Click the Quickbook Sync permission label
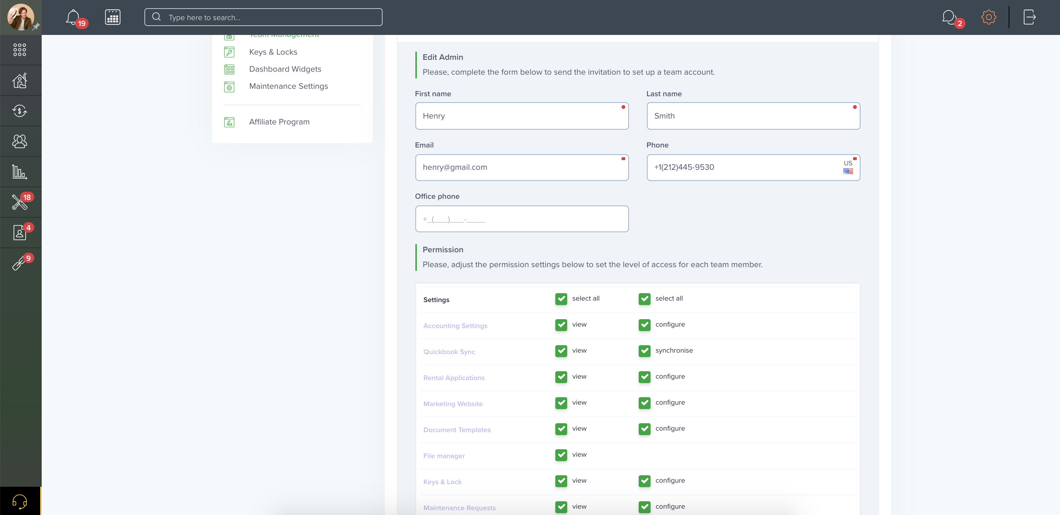Viewport: 1060px width, 515px height. coord(449,352)
